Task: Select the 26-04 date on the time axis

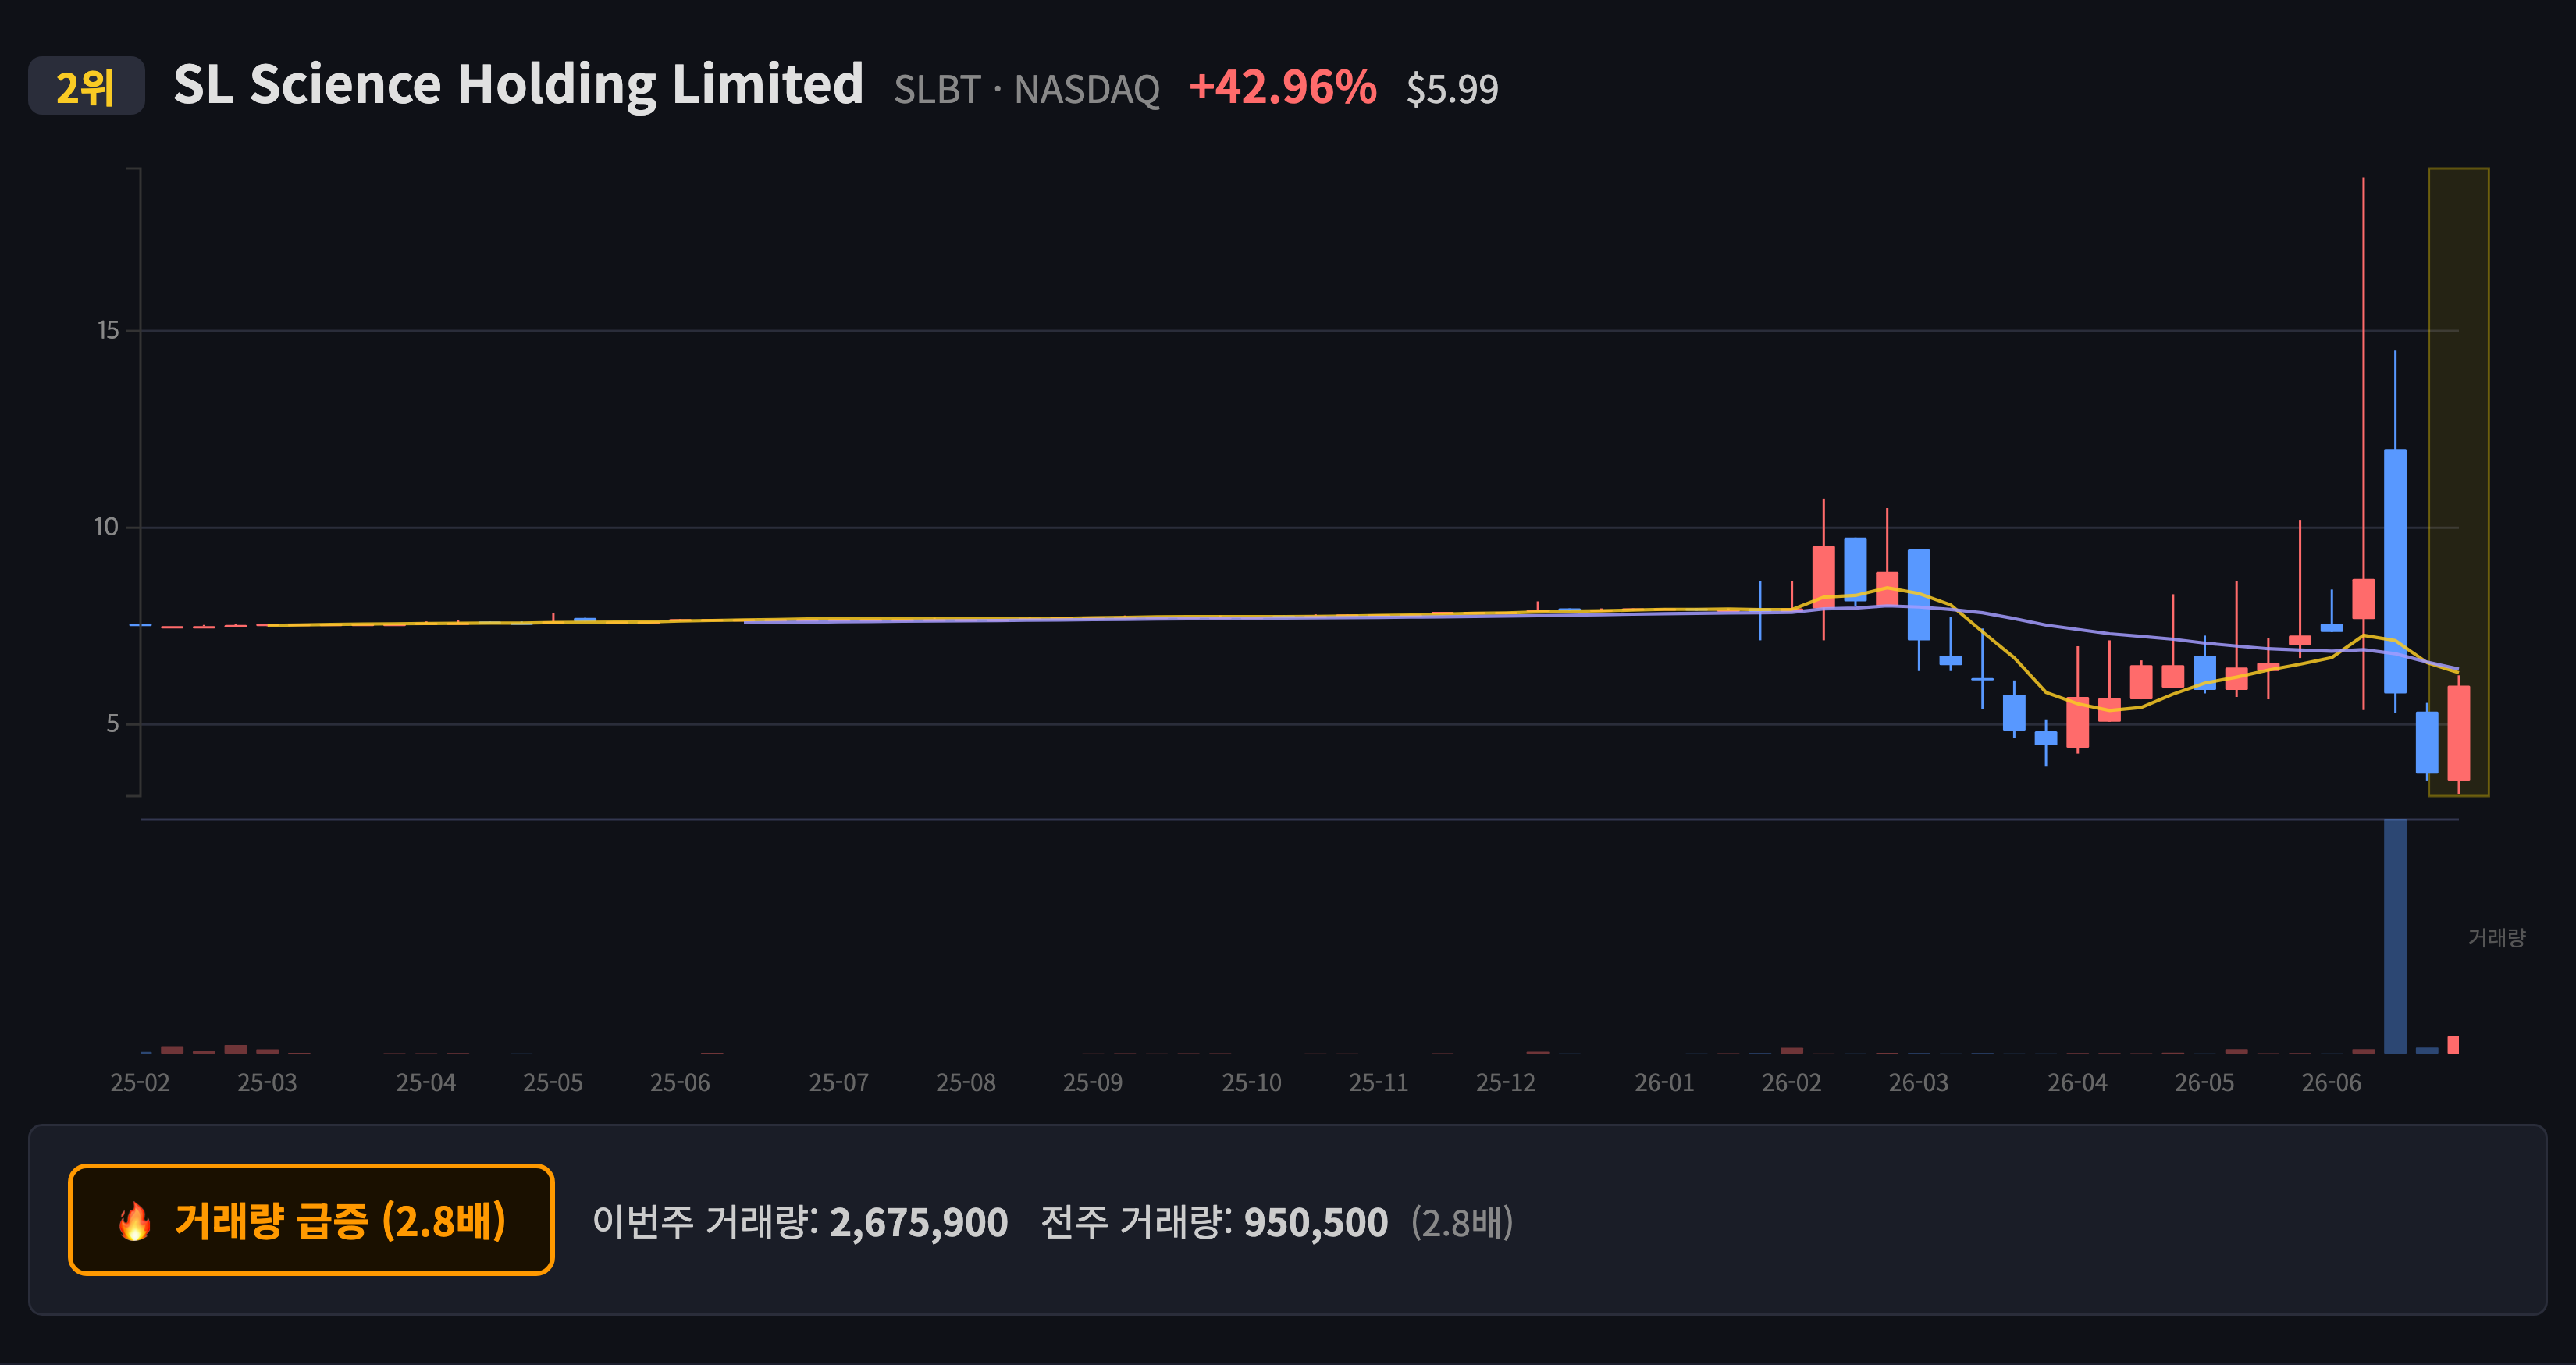Action: pos(2078,1082)
